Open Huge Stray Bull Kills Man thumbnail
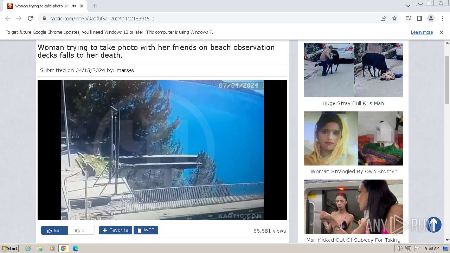 (353, 70)
